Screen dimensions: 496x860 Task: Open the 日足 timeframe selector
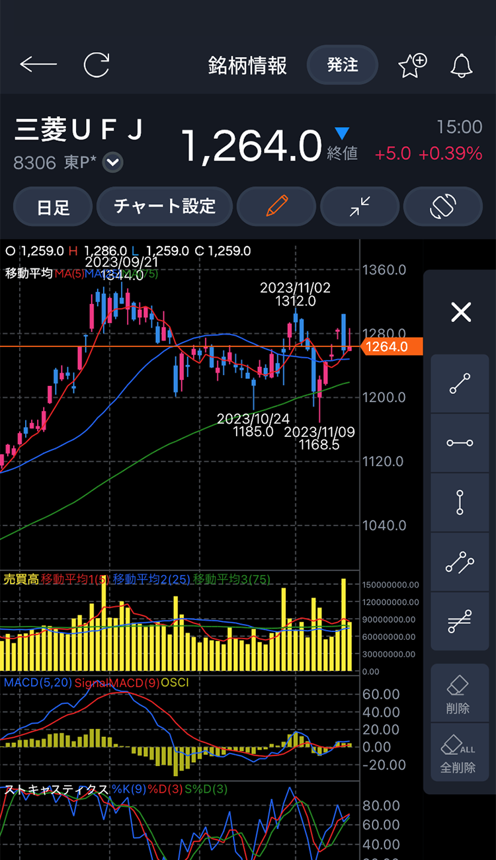(x=53, y=207)
